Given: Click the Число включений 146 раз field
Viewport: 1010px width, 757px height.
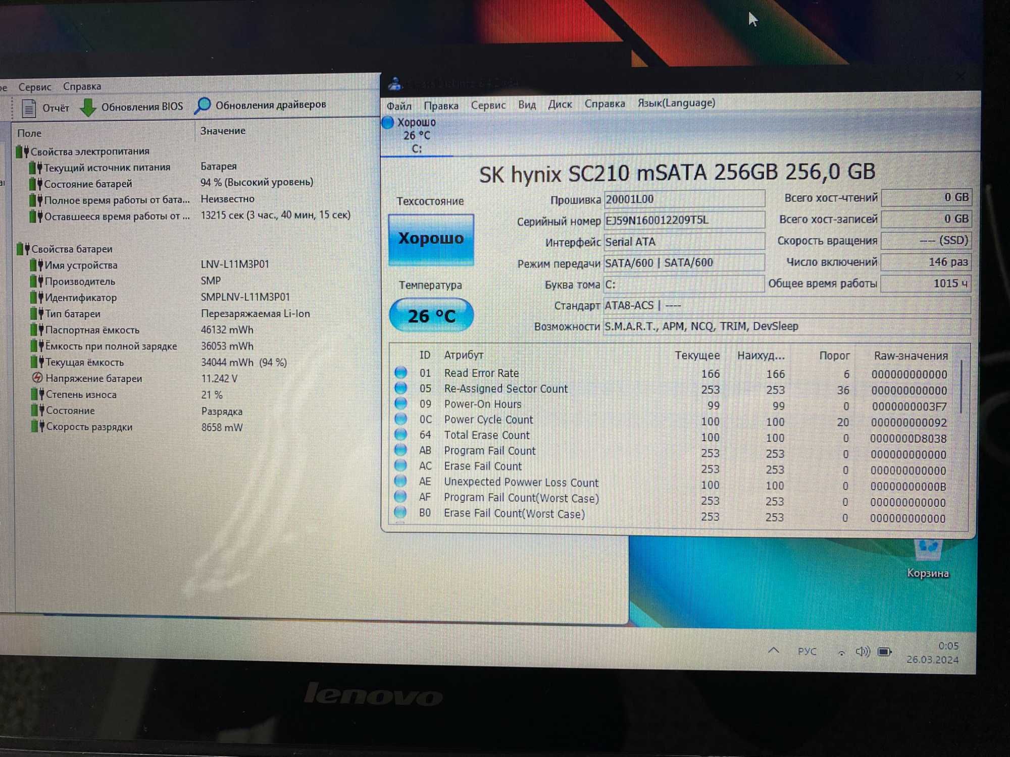Looking at the screenshot, I should (926, 262).
